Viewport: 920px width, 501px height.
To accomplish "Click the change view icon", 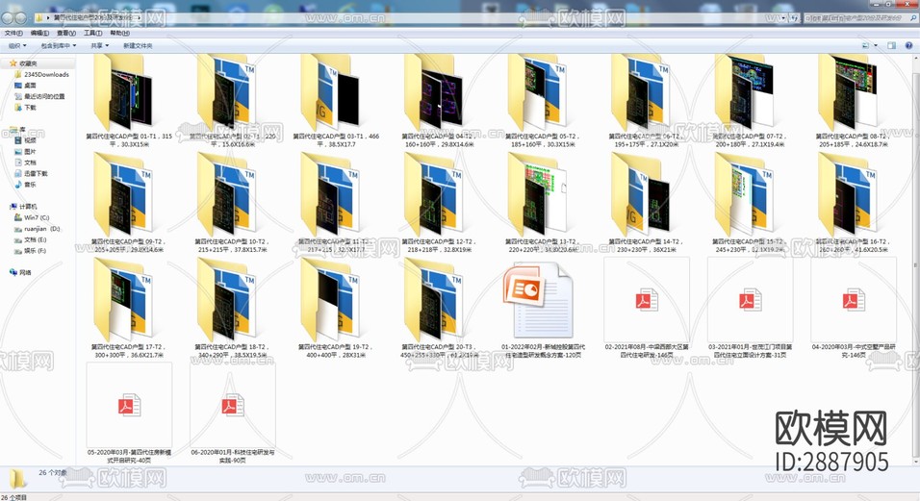I will point(865,46).
